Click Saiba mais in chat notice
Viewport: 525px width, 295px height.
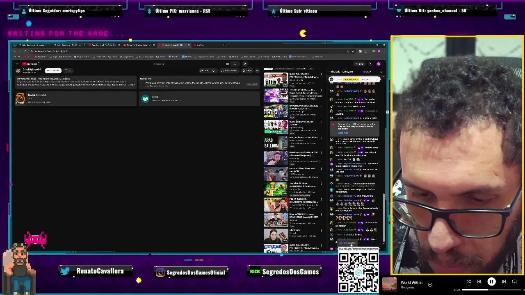(342, 133)
